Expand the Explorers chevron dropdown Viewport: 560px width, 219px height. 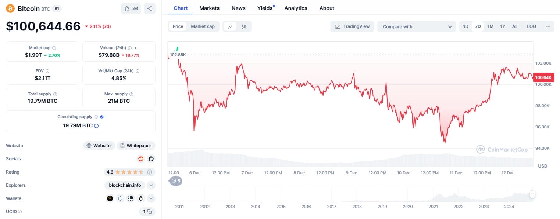tap(151, 185)
